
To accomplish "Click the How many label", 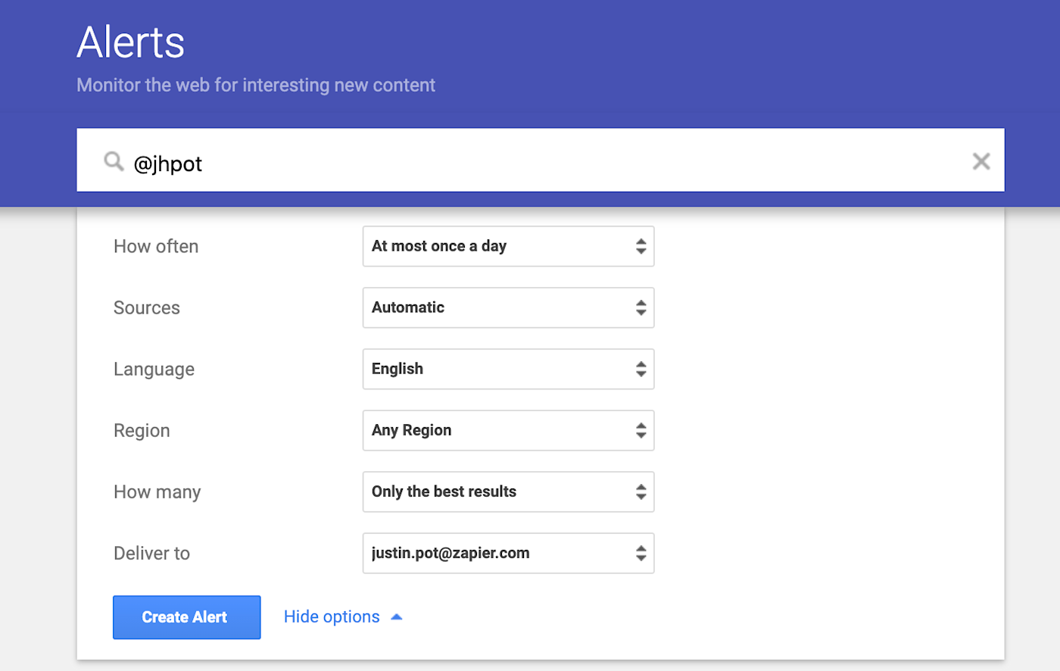I will coord(157,492).
